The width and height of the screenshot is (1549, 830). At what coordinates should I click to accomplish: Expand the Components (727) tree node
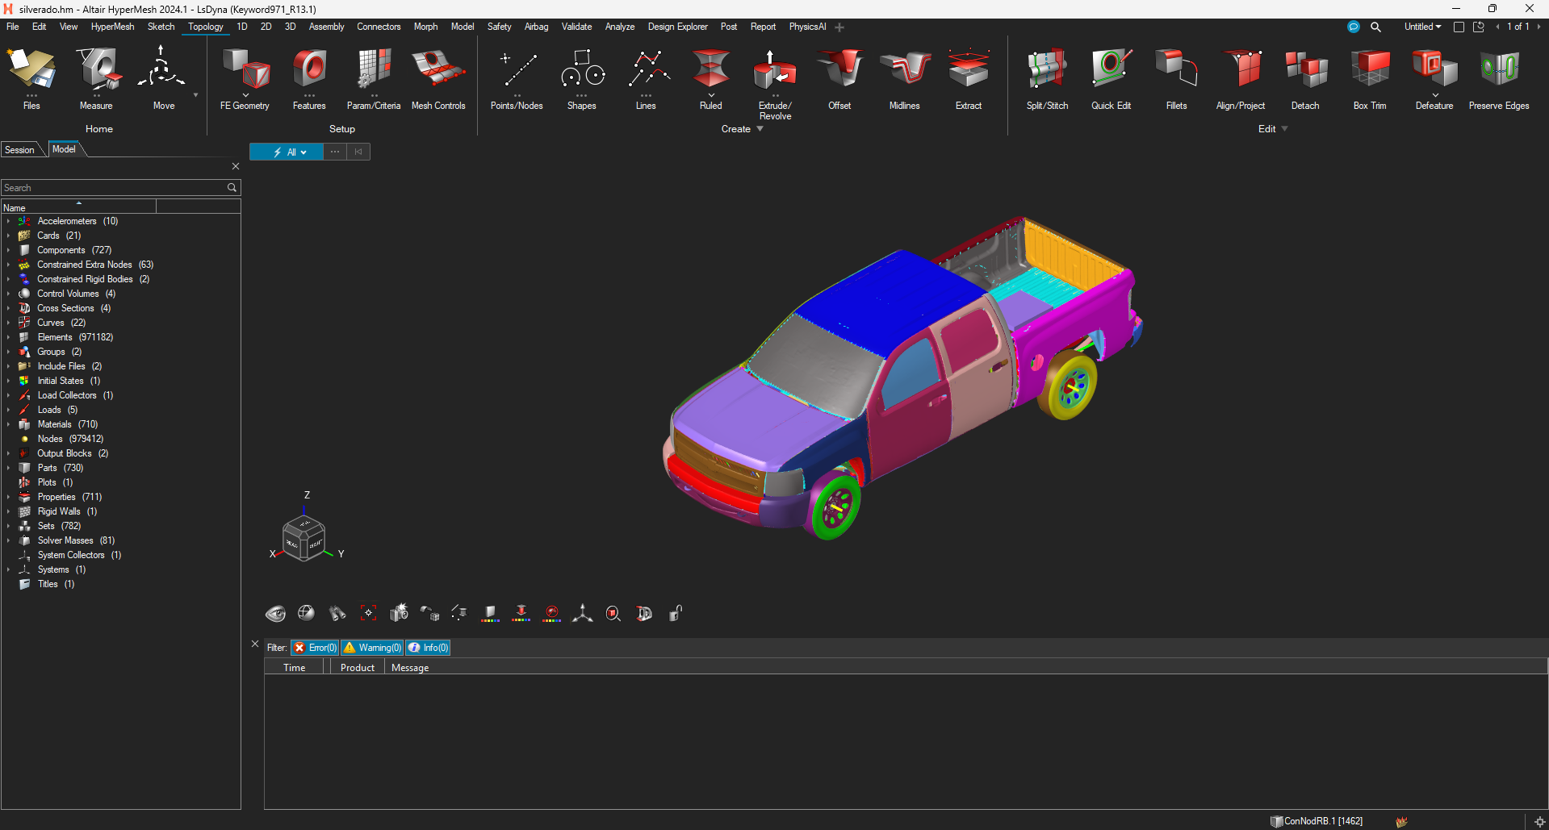point(8,250)
